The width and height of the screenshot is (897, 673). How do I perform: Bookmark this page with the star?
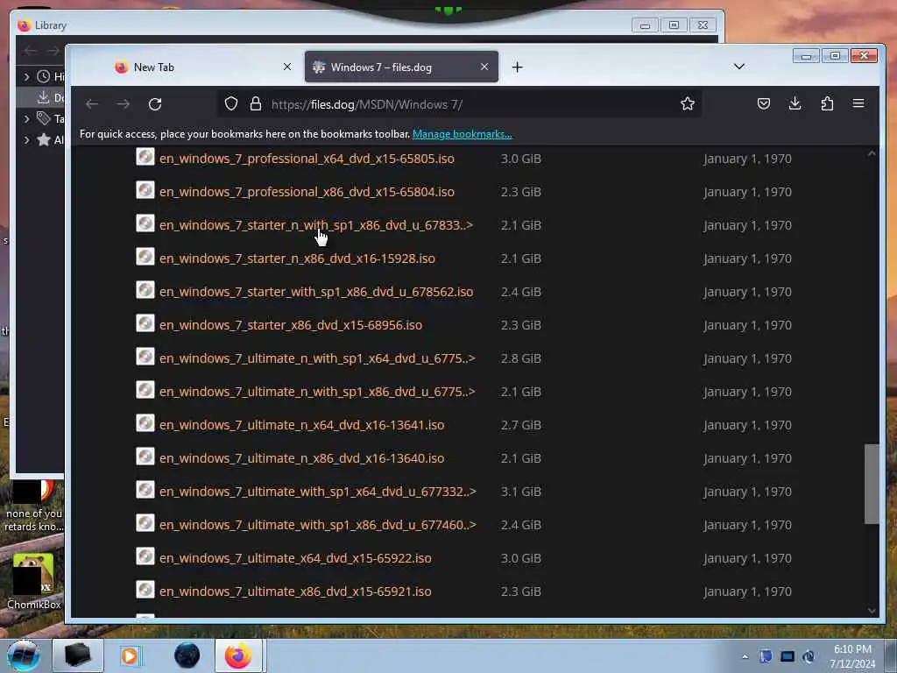[x=688, y=103]
